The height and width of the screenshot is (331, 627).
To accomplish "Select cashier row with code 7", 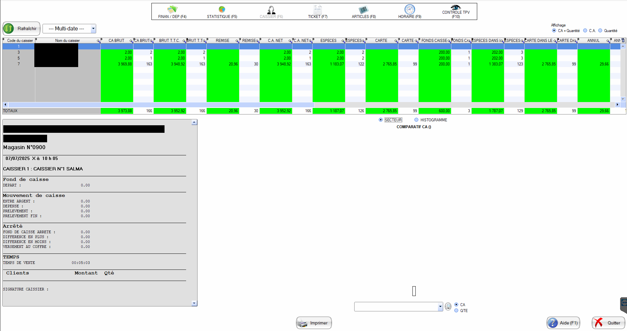I will point(19,64).
